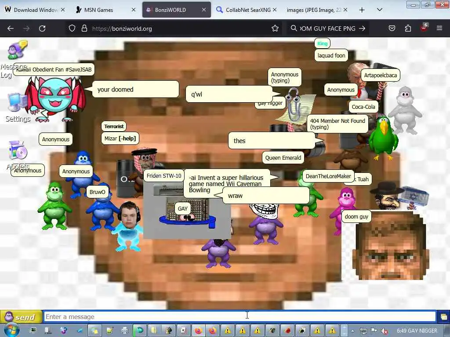Click the BruwO name tag
The image size is (450, 337).
point(97,192)
